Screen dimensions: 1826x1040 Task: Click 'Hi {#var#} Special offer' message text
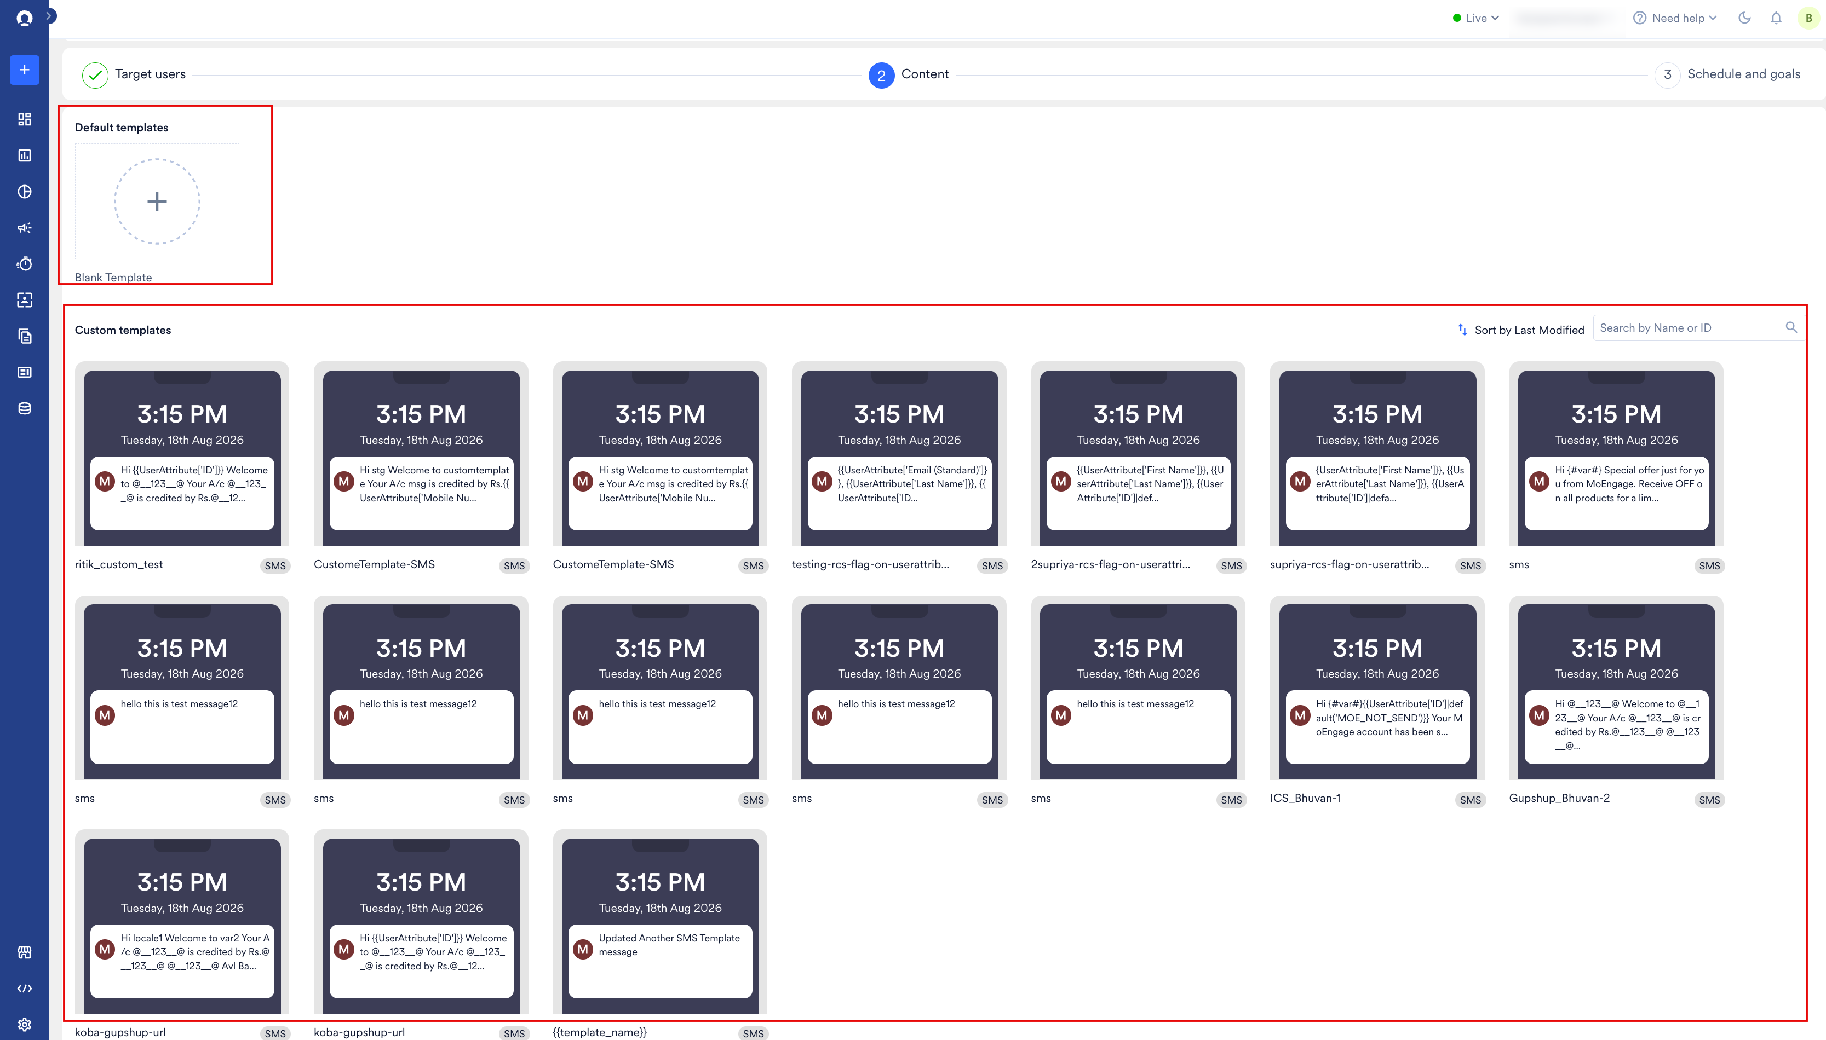point(1629,483)
